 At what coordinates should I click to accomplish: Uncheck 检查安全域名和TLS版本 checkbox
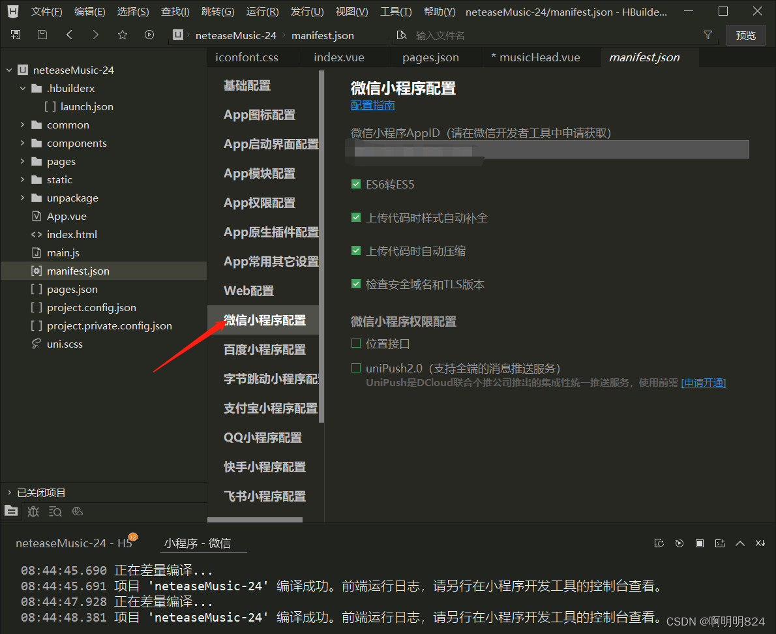356,284
